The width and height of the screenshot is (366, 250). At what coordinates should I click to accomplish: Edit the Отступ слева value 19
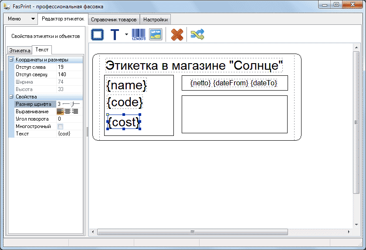pos(70,67)
